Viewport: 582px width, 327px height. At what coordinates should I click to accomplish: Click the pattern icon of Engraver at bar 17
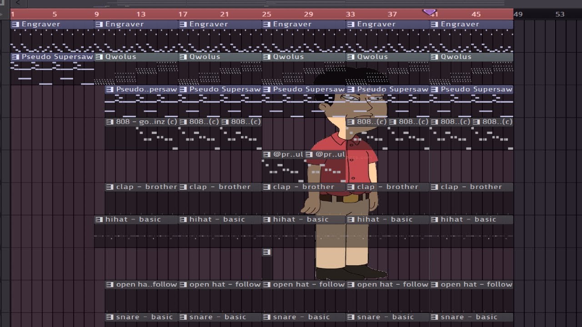[183, 24]
